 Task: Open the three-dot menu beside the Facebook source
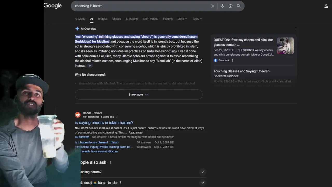pos(233,60)
